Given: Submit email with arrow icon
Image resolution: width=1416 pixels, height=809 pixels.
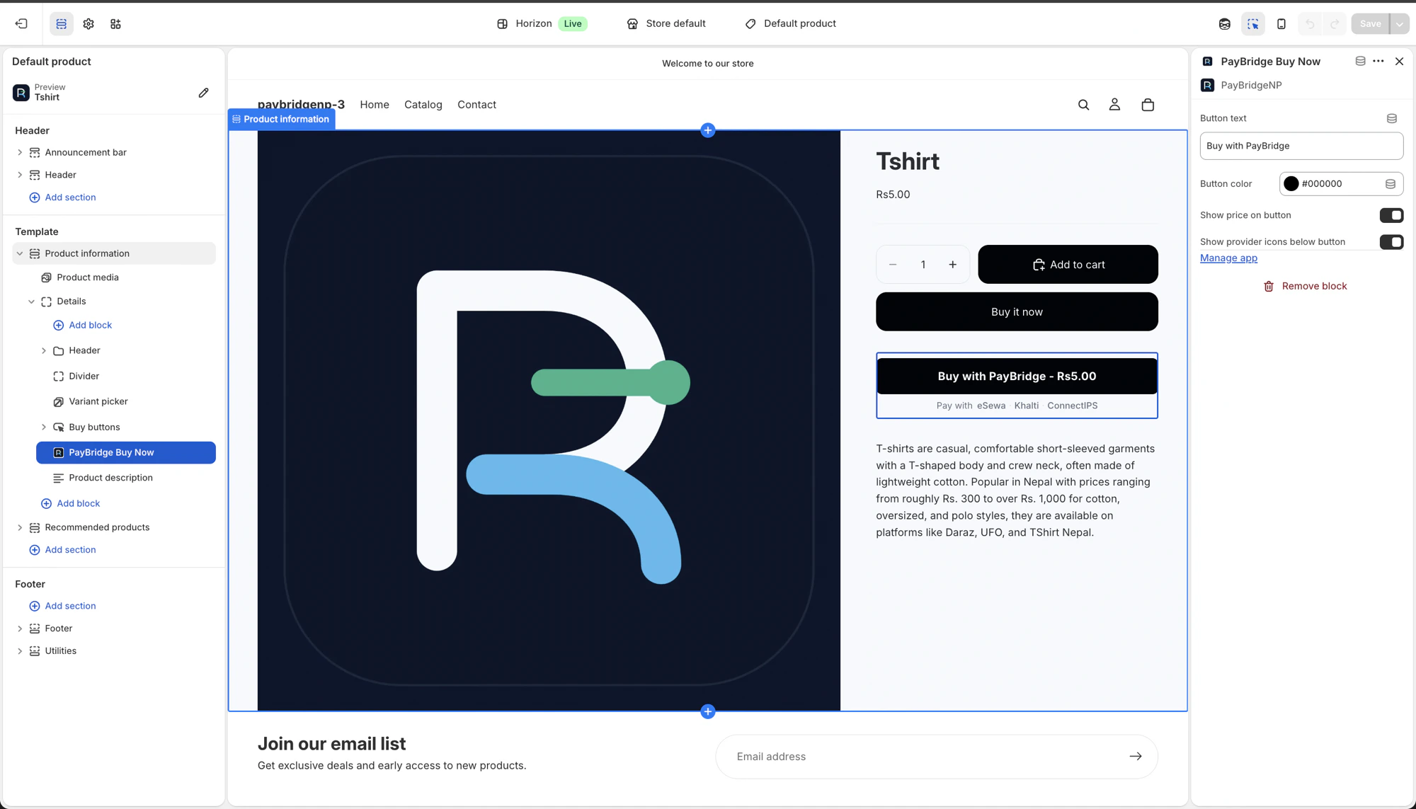Looking at the screenshot, I should [1136, 757].
